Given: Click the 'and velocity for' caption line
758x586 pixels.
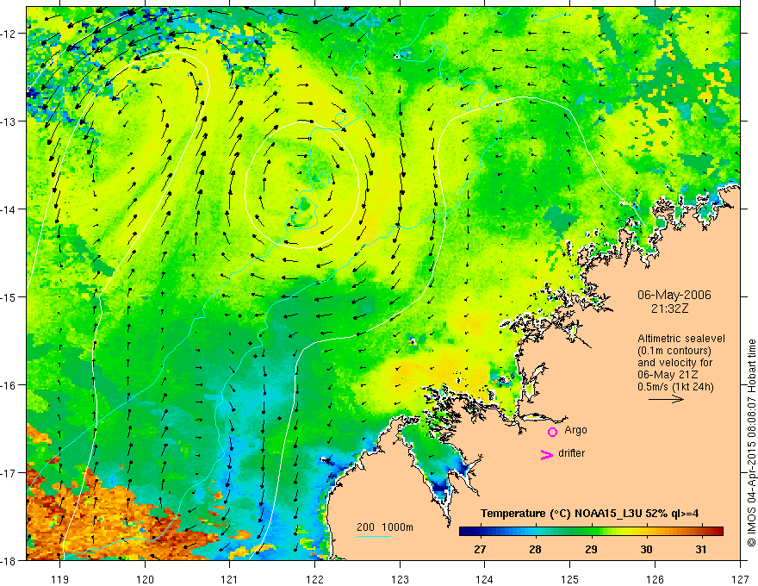Looking at the screenshot, I should [x=674, y=363].
